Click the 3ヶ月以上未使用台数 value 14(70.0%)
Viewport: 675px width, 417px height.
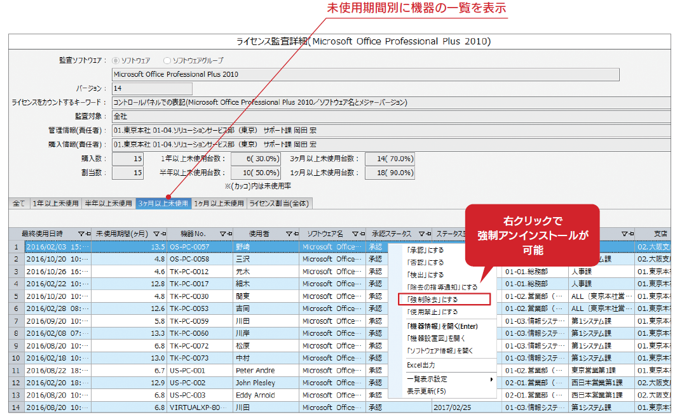[x=390, y=159]
